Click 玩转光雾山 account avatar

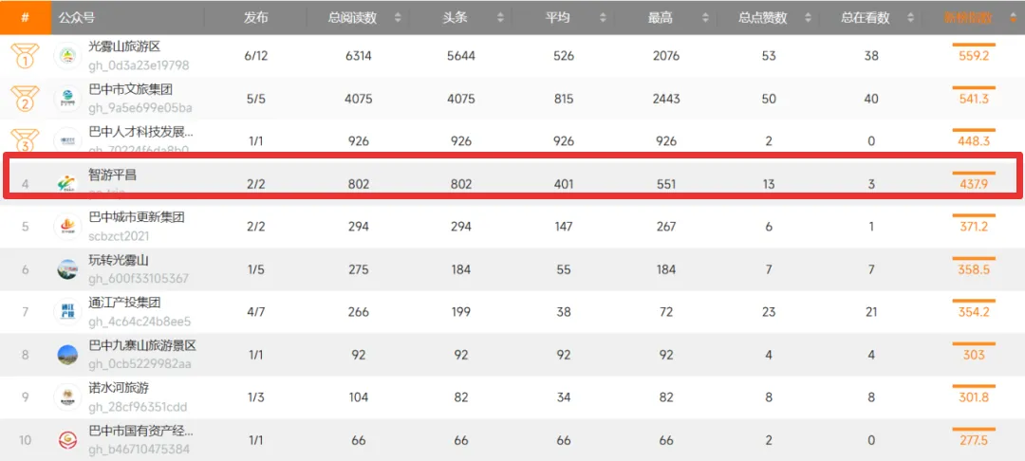[x=67, y=269]
